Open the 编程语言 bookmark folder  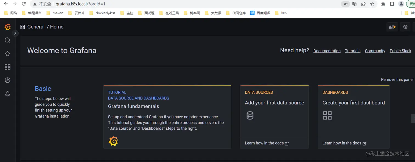[x=32, y=13]
